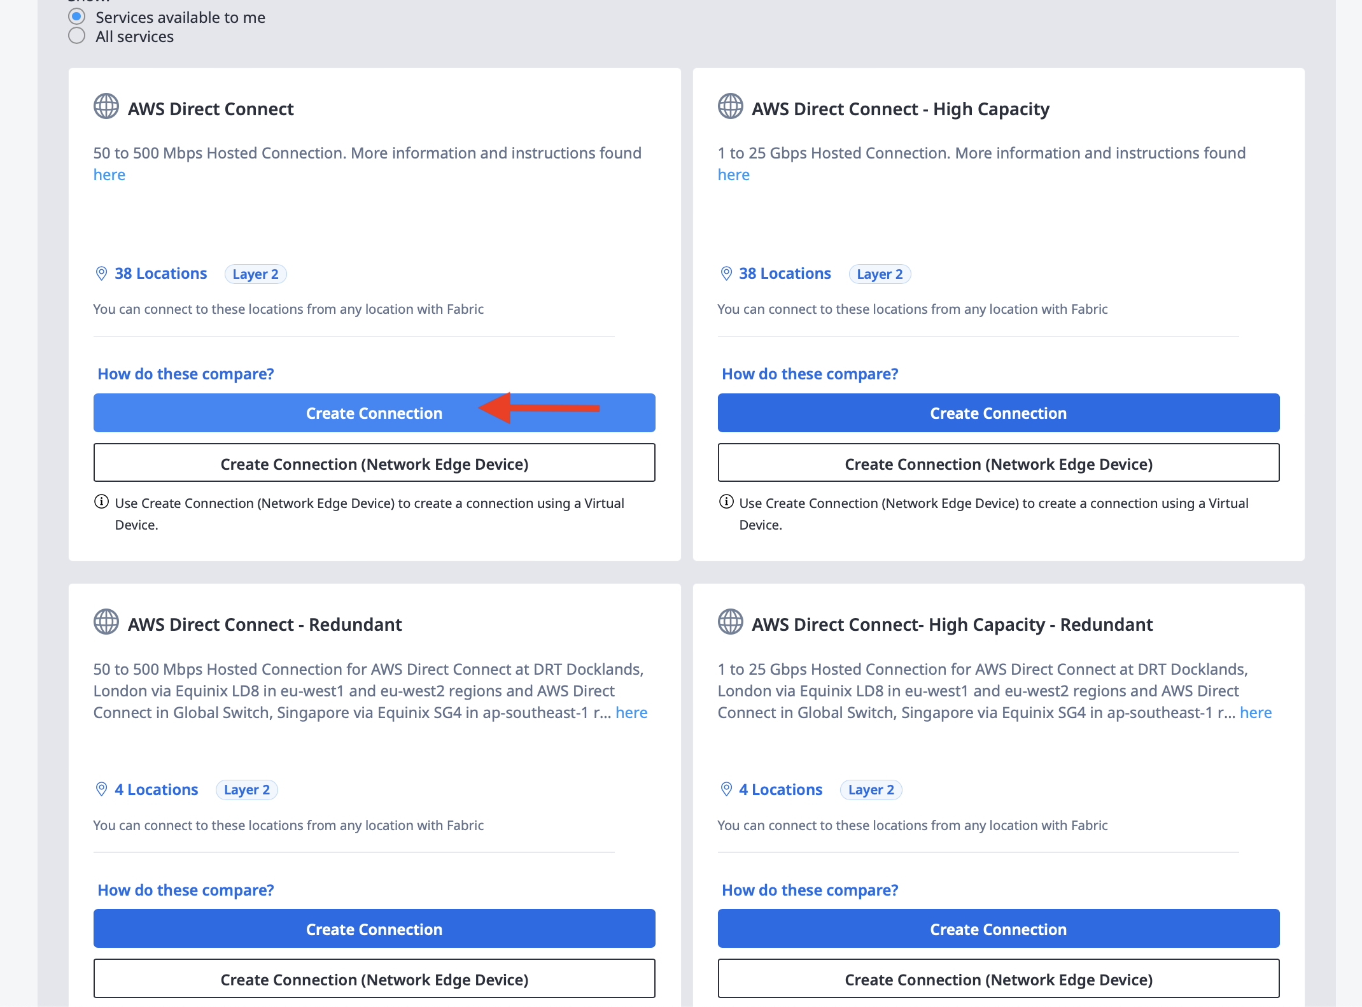Image resolution: width=1362 pixels, height=1007 pixels.
Task: Click the Layer 2 badge in High Capacity - Redundant card
Action: click(871, 790)
